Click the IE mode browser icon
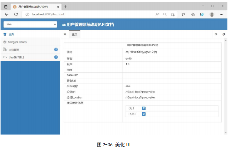Viewport: 231px width, 151px height. coord(202,14)
